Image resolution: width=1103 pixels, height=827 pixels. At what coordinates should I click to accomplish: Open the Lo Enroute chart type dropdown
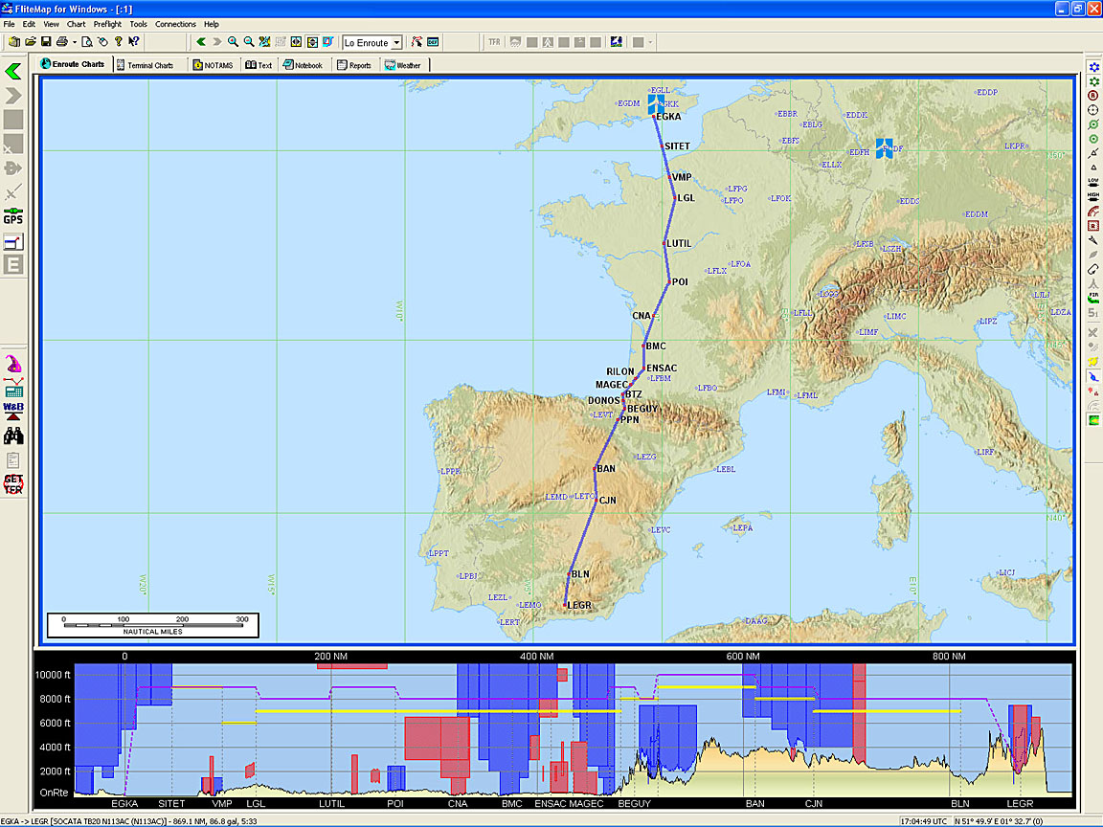396,43
